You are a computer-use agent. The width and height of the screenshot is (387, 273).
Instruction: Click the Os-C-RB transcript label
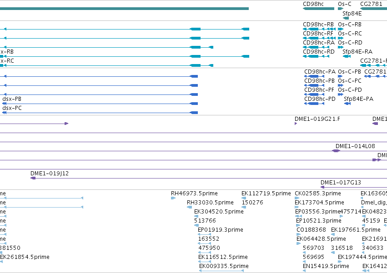pyautogui.click(x=350, y=25)
